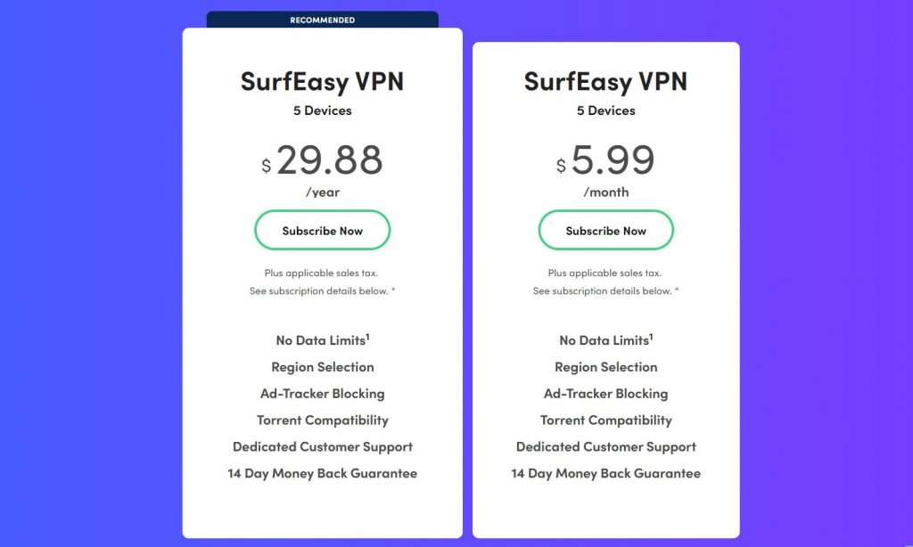Open subscription details note under yearly plan
This screenshot has width=913, height=547.
point(322,290)
